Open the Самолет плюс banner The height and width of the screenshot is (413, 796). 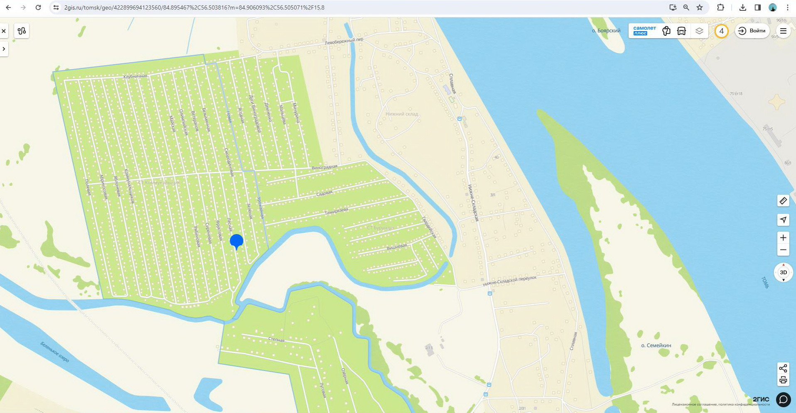click(x=644, y=31)
